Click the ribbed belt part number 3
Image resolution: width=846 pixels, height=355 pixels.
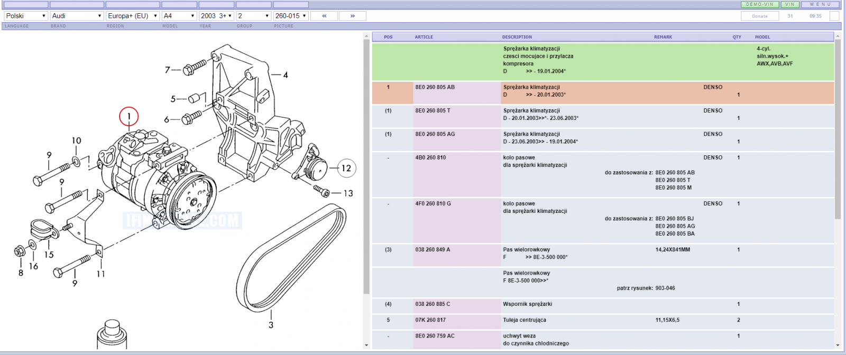[x=271, y=325]
